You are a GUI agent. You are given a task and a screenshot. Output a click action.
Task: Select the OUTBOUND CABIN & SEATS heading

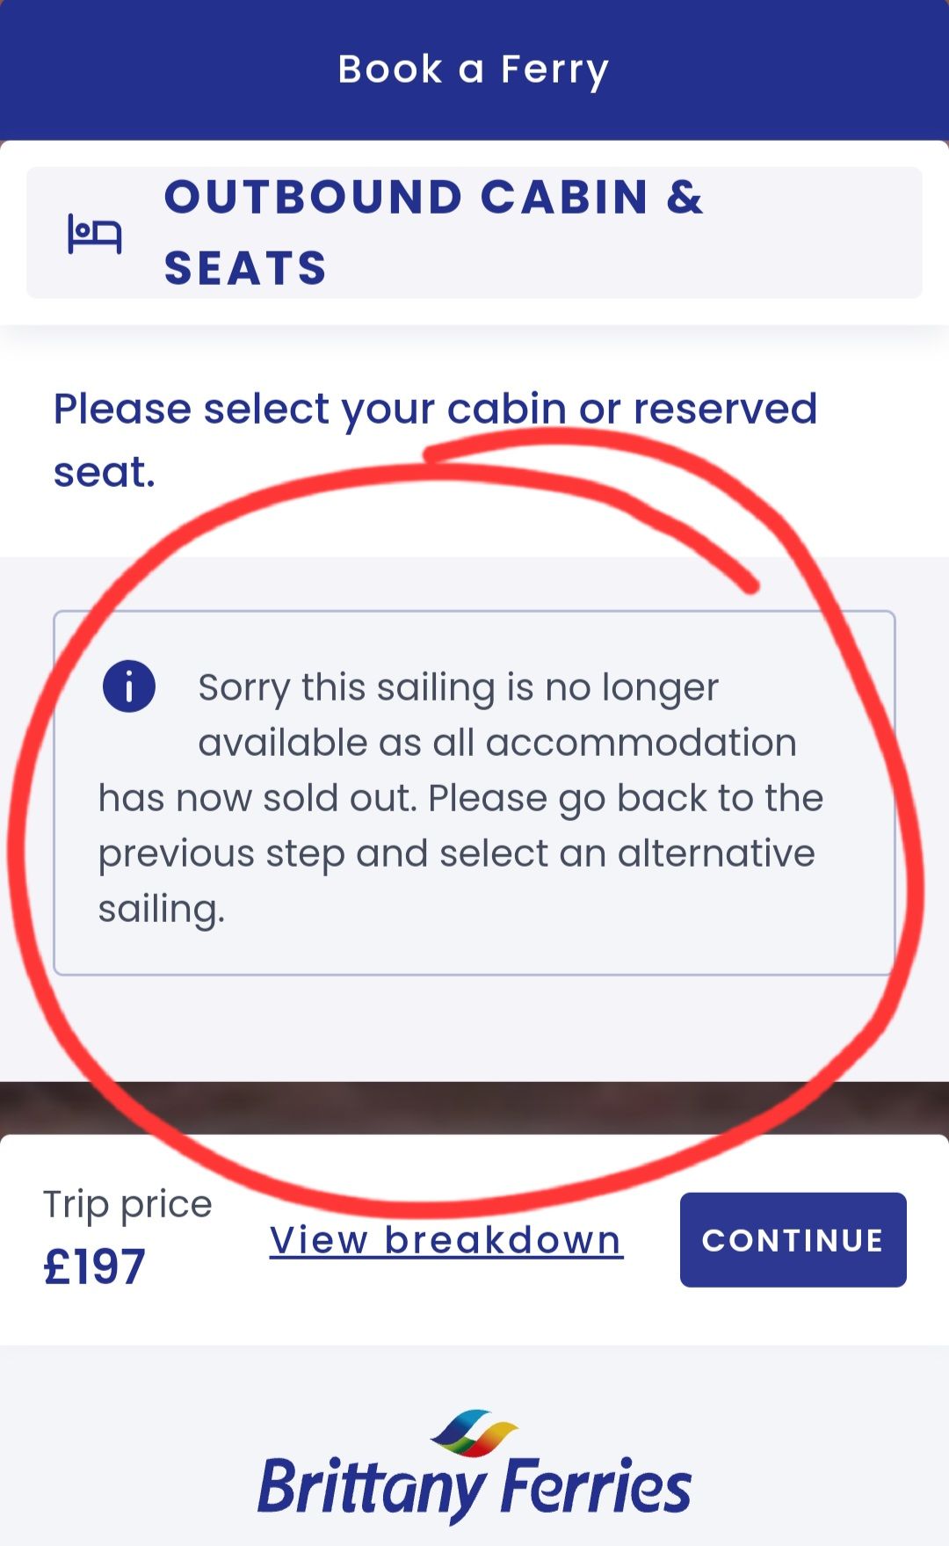[434, 232]
